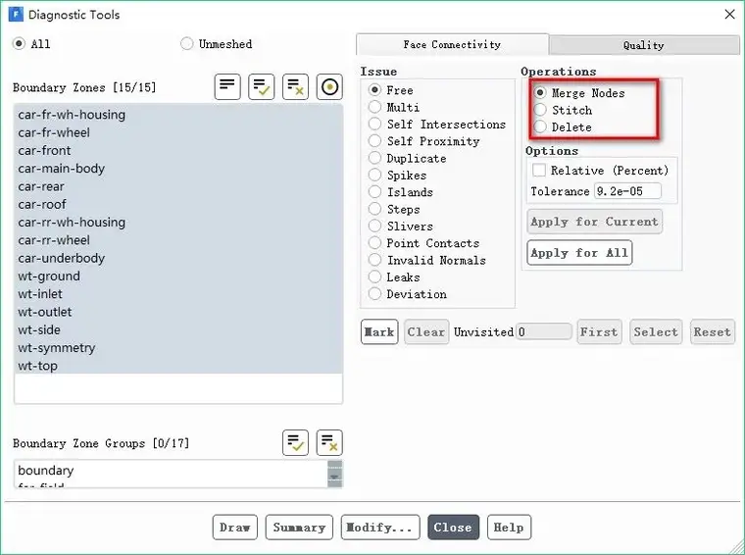Switch to the Quality tab

pos(644,46)
